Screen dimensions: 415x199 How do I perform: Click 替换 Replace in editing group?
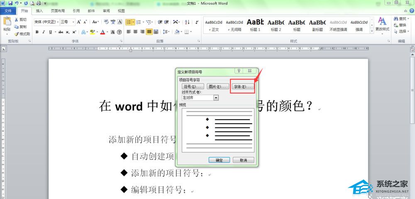click(x=400, y=25)
